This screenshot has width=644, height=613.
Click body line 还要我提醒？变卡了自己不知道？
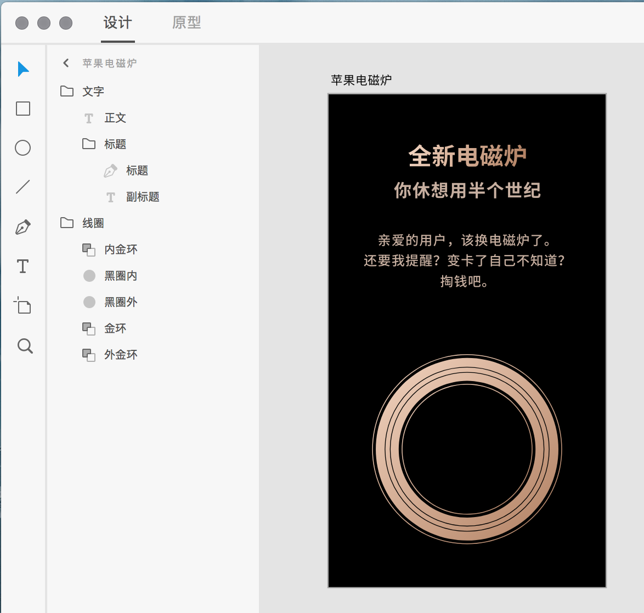465,261
